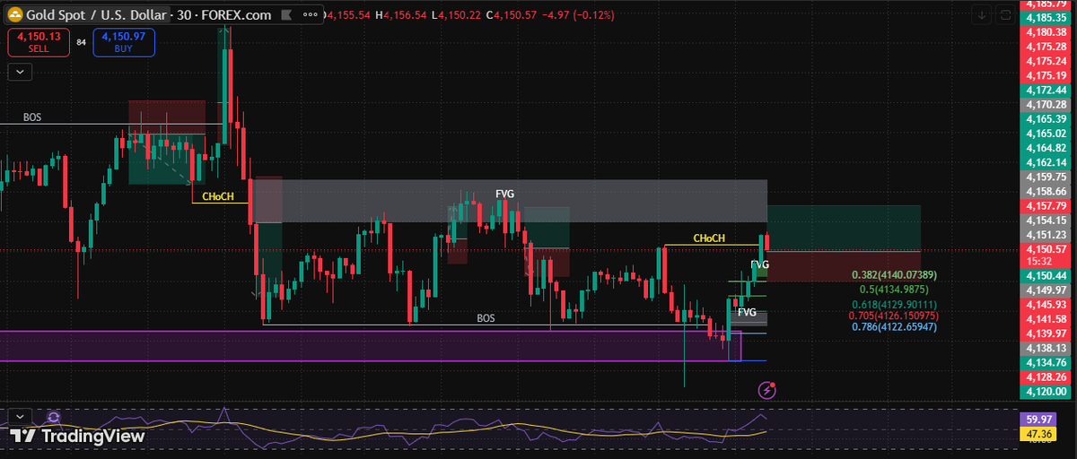1077x459 pixels.
Task: Click the purple circular-arrows icon in the RSI pane
Action: coord(53,417)
